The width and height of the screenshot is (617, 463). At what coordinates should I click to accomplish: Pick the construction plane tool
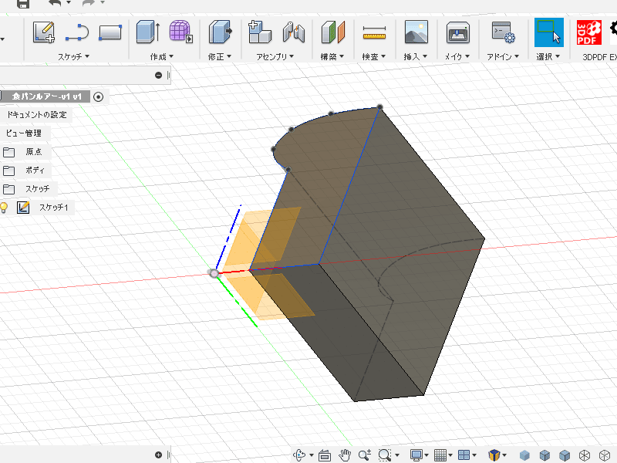point(333,32)
